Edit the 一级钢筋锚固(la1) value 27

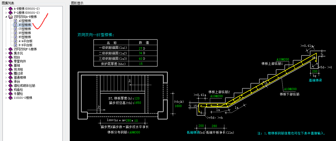tap(141, 48)
